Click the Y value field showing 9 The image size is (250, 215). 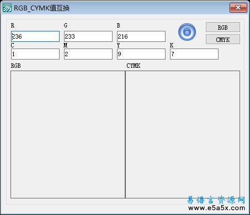coord(141,54)
